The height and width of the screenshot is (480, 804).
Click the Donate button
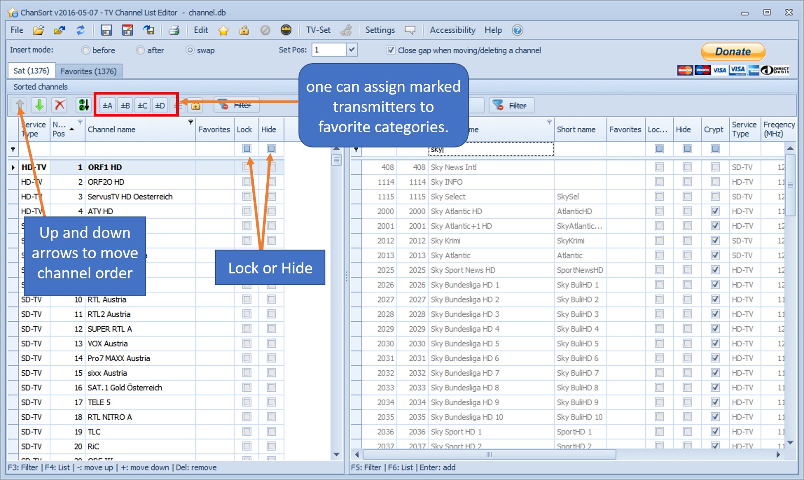(733, 52)
